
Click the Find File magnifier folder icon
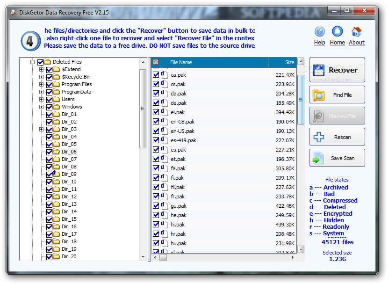[318, 95]
